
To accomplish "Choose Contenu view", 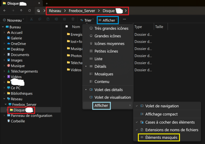I will point(108,82).
